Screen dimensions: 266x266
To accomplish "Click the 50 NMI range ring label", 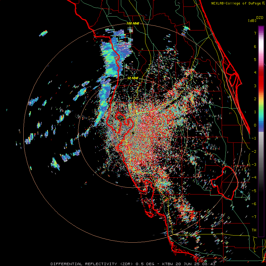I will click(x=133, y=78).
